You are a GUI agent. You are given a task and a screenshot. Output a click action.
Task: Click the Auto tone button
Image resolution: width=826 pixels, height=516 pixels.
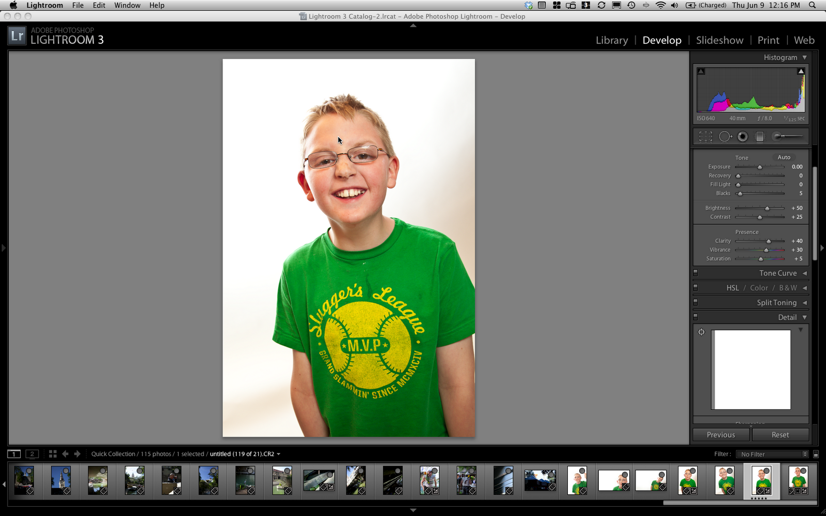(784, 157)
